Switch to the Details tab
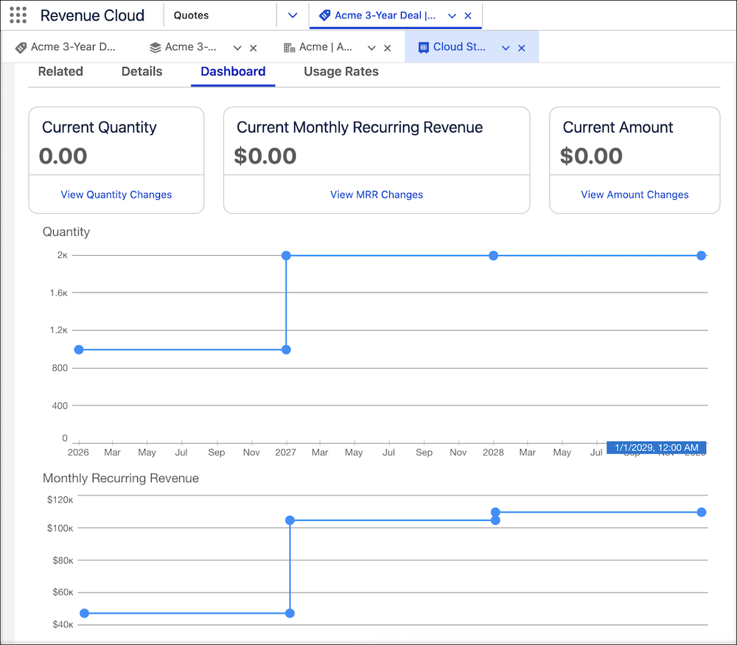Screen dimensions: 737x645 coord(142,72)
